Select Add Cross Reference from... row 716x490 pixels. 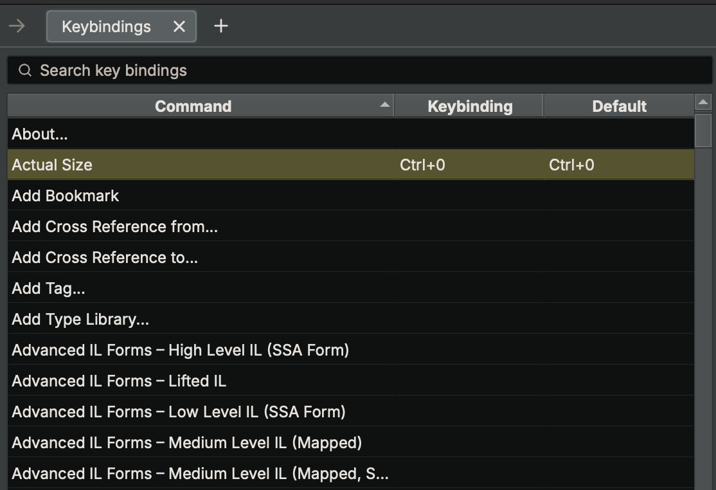point(351,226)
